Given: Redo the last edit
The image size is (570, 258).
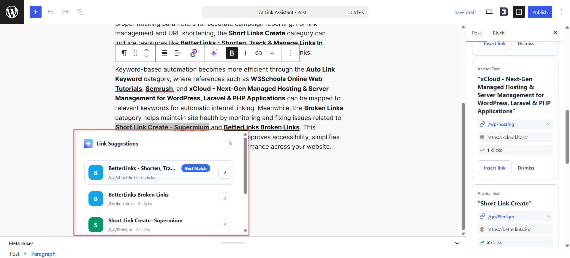Looking at the screenshot, I should [x=65, y=12].
